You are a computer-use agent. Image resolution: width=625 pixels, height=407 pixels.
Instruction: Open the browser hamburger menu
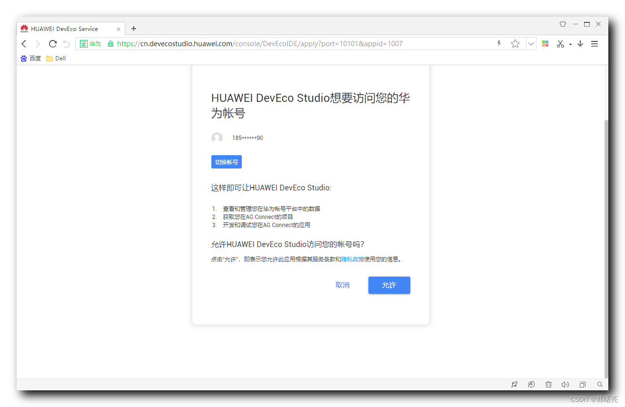click(x=595, y=44)
